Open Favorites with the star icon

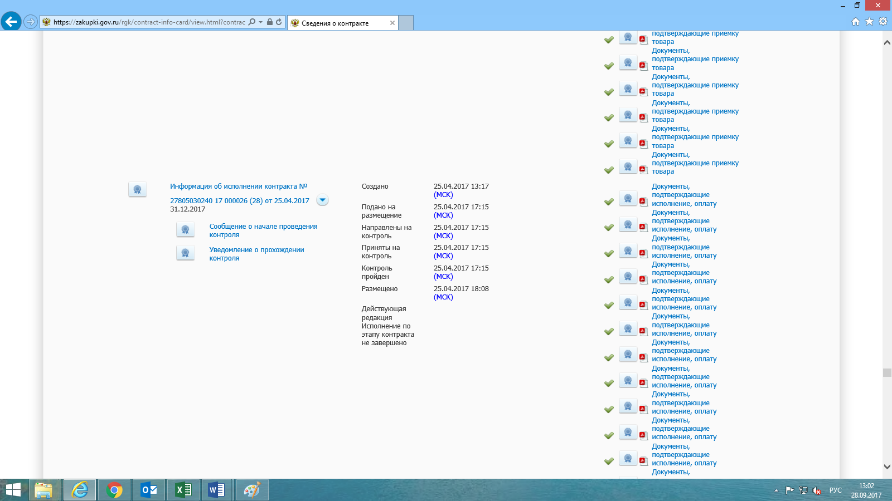click(869, 22)
